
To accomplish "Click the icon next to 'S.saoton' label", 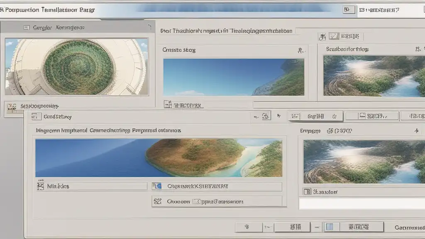I will click(x=307, y=192).
